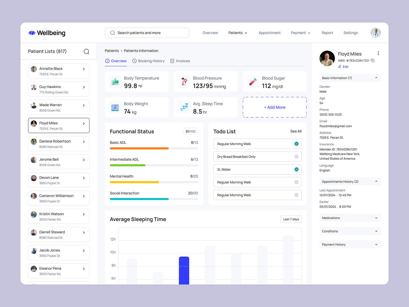Copy Floyd Miles' WBS number
Screen dimensions: 409x307
[372, 61]
